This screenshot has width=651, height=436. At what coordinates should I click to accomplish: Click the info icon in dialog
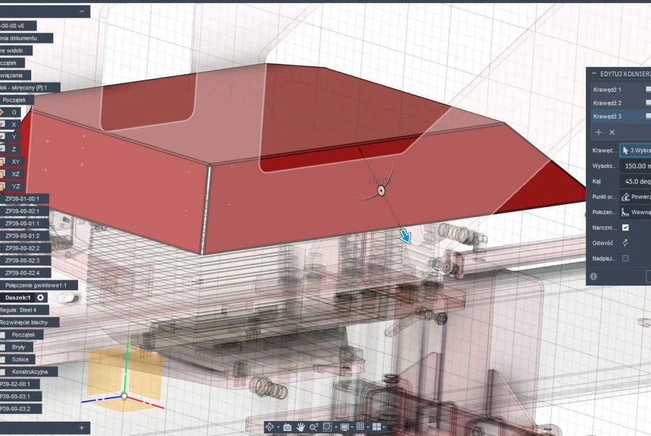pos(594,277)
